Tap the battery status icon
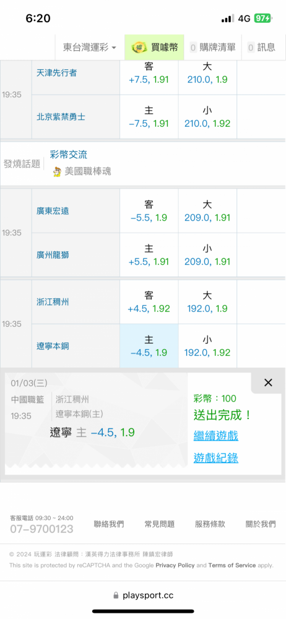 pyautogui.click(x=262, y=18)
